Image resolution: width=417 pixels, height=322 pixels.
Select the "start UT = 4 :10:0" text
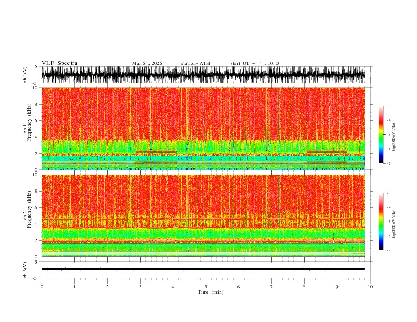[254, 63]
